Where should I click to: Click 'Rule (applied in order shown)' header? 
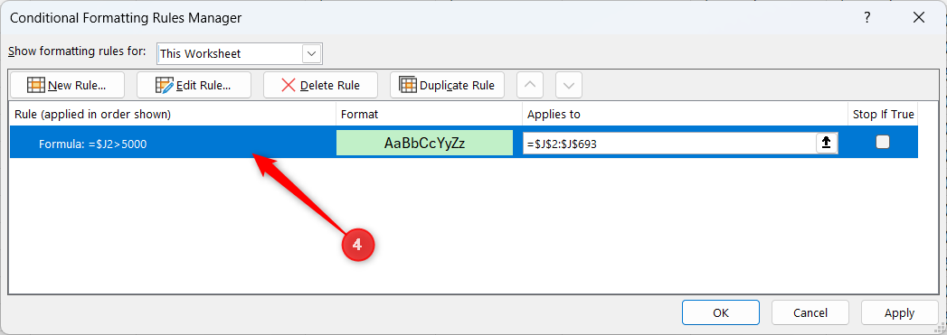tap(173, 114)
